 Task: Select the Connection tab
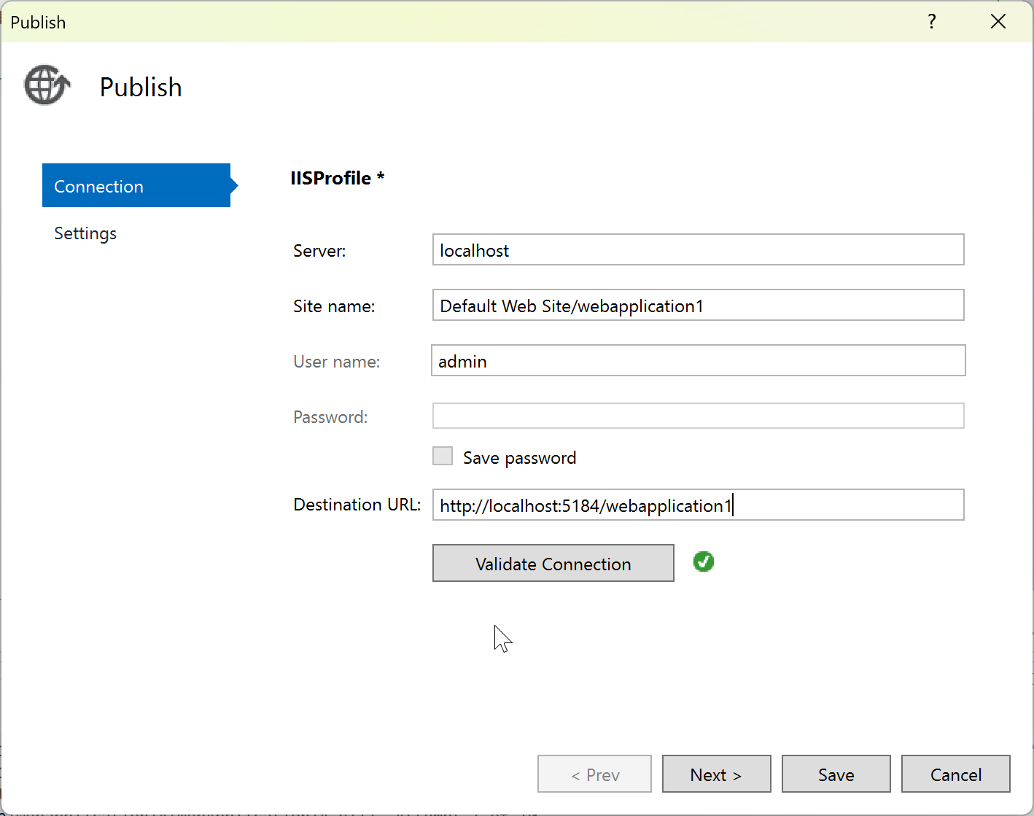98,186
